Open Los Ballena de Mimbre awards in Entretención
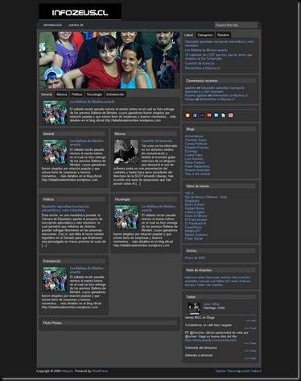Image resolution: width=301 pixels, height=381 pixels. coord(87,270)
